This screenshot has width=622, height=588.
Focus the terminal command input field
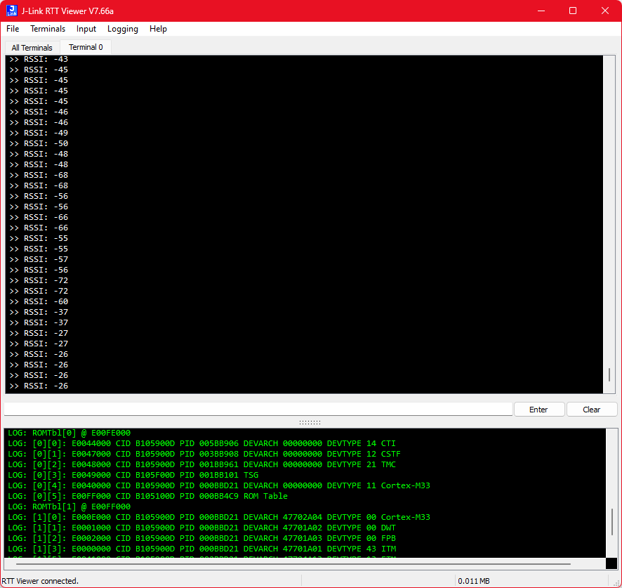point(258,410)
